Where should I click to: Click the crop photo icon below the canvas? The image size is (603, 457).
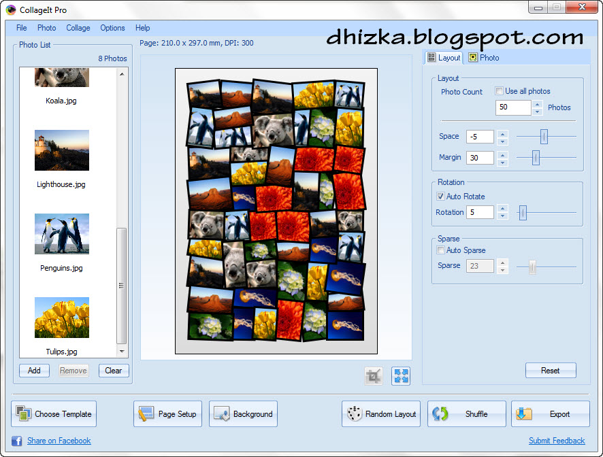pos(374,375)
